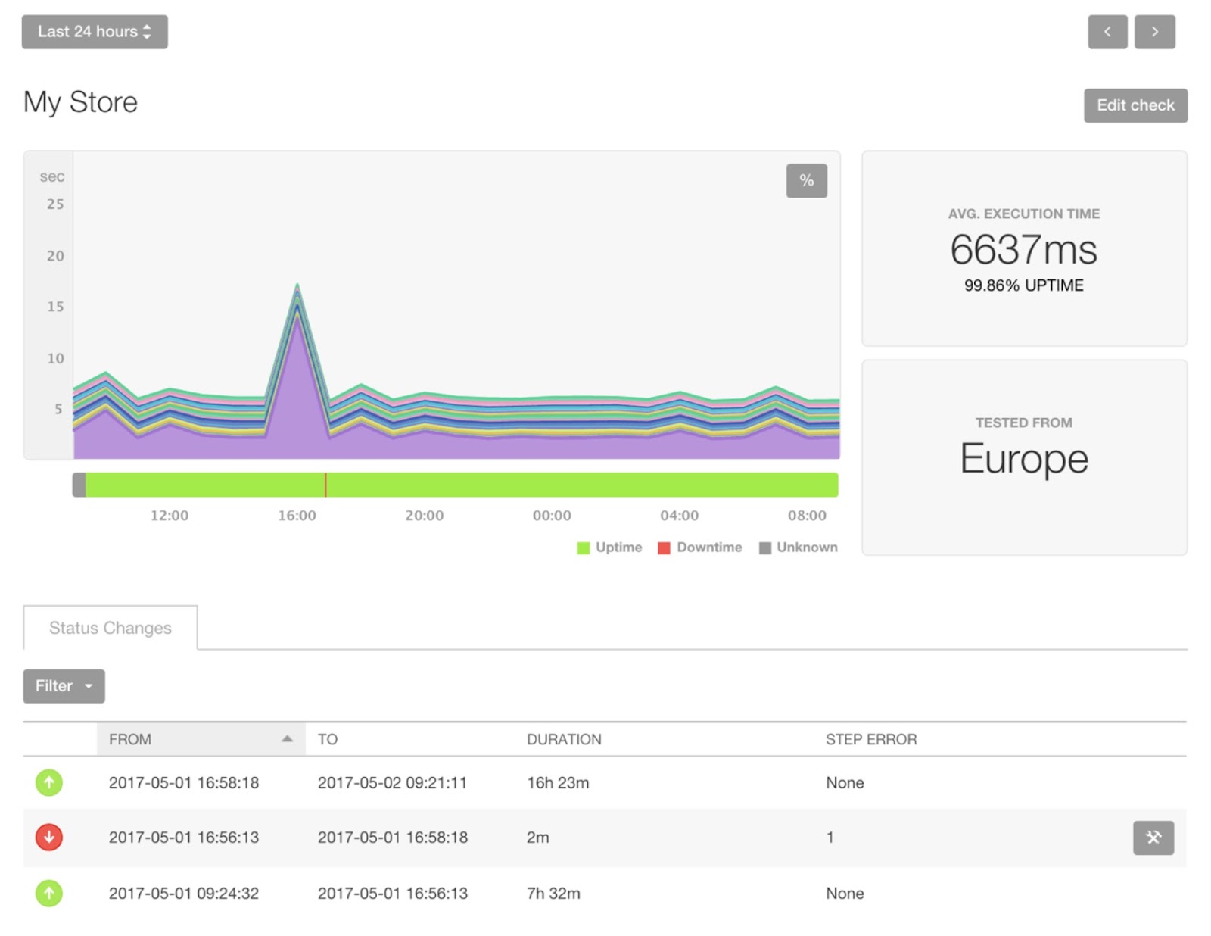The image size is (1211, 936).
Task: Click the up-arrow icon beside the 7h 32m row
Action: (x=49, y=893)
